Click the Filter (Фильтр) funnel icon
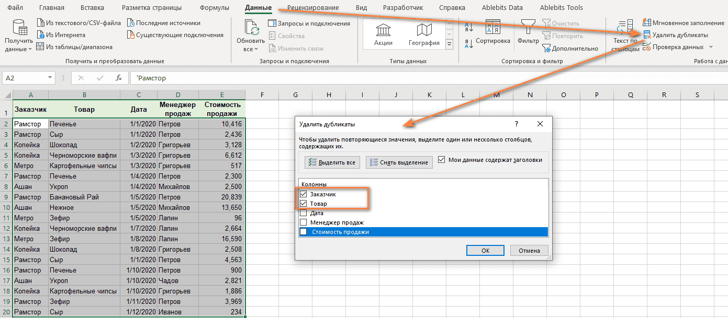Viewport: 728px width, 318px height. pyautogui.click(x=528, y=28)
